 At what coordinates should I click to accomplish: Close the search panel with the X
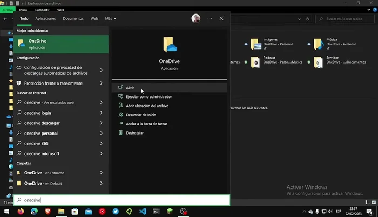(x=221, y=18)
